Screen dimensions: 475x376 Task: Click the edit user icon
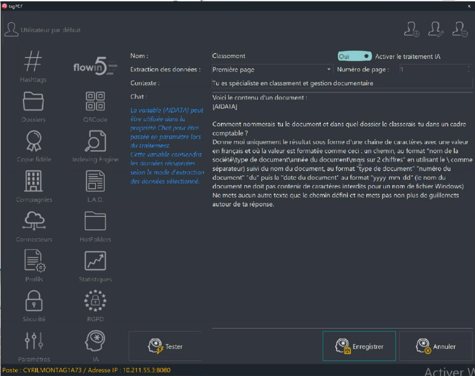[x=435, y=29]
